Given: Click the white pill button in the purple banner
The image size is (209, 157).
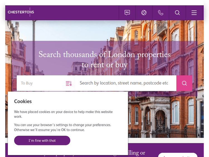Looking at the screenshot, I should pos(178,155).
